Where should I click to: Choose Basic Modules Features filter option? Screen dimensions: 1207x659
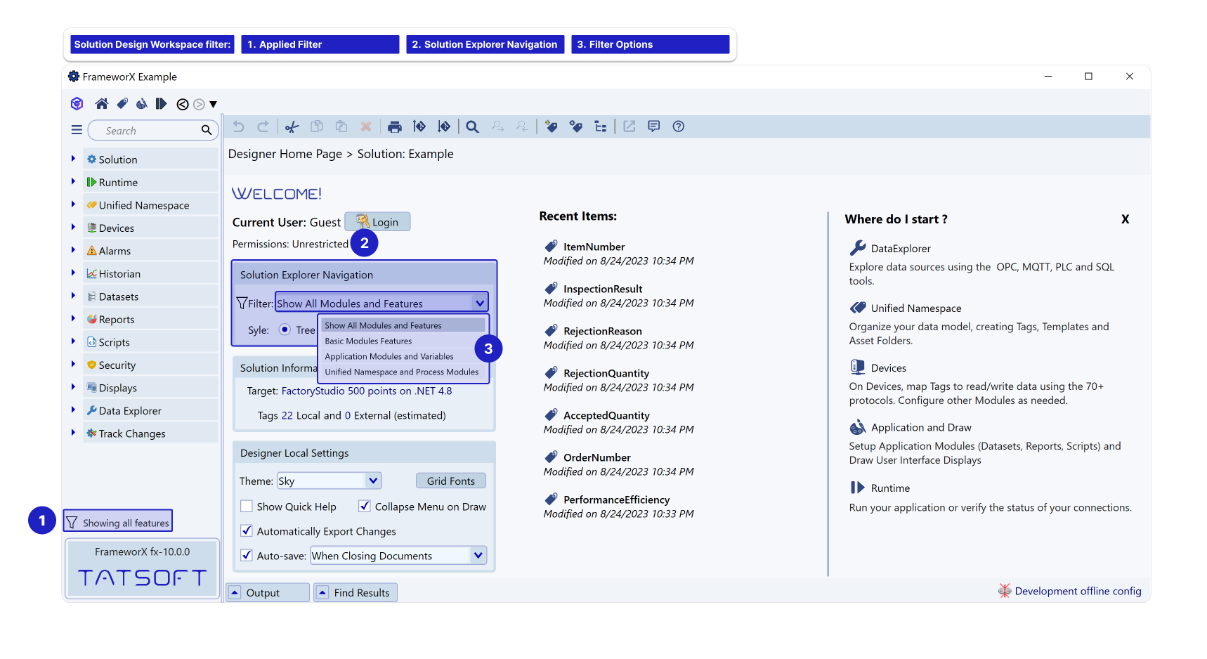[368, 341]
